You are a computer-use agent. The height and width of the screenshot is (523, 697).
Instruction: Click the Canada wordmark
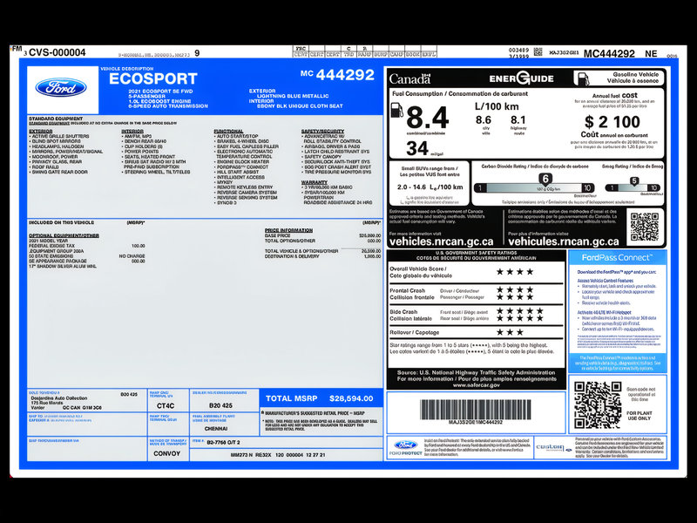(x=409, y=79)
